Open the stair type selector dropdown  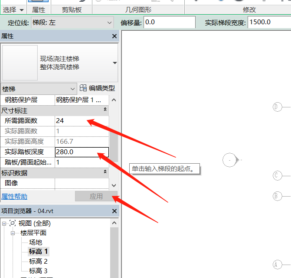pos(114,63)
